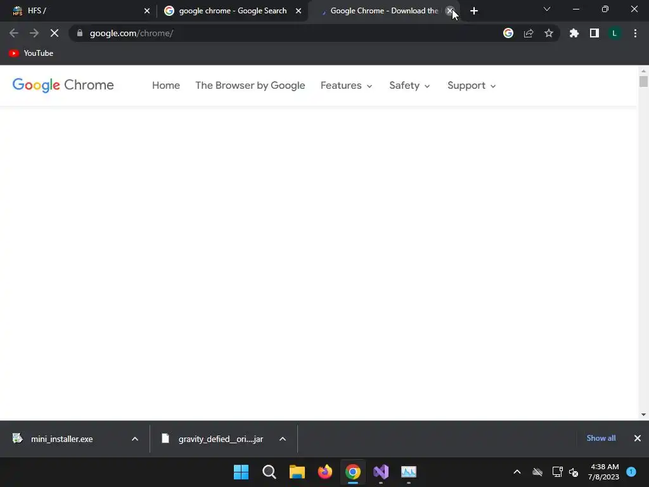
Task: Open network status tray icon
Action: 558,472
